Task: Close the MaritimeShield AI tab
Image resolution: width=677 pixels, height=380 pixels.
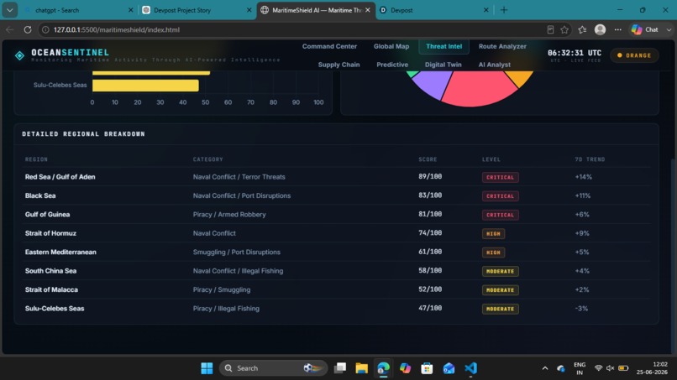Action: pos(368,10)
